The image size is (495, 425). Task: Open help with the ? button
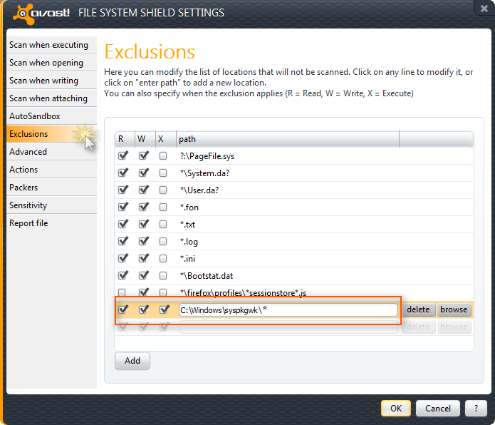476,409
